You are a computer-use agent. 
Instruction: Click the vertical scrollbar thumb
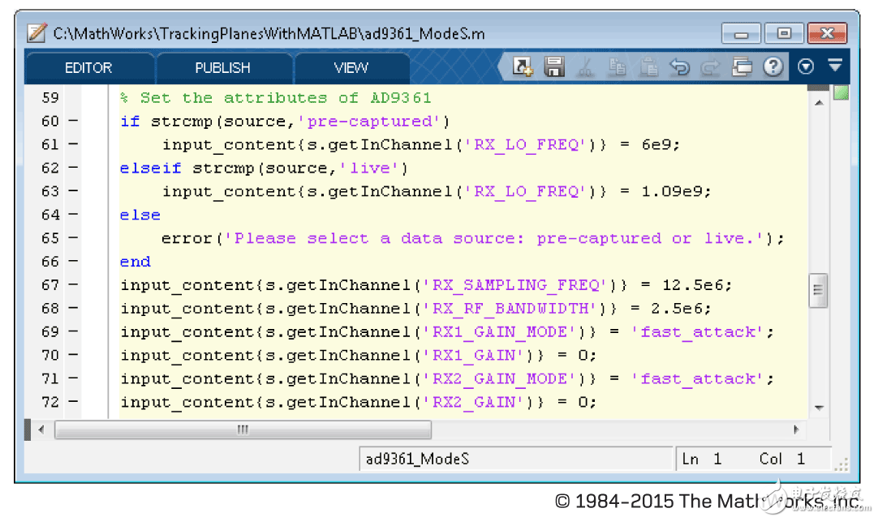point(818,290)
